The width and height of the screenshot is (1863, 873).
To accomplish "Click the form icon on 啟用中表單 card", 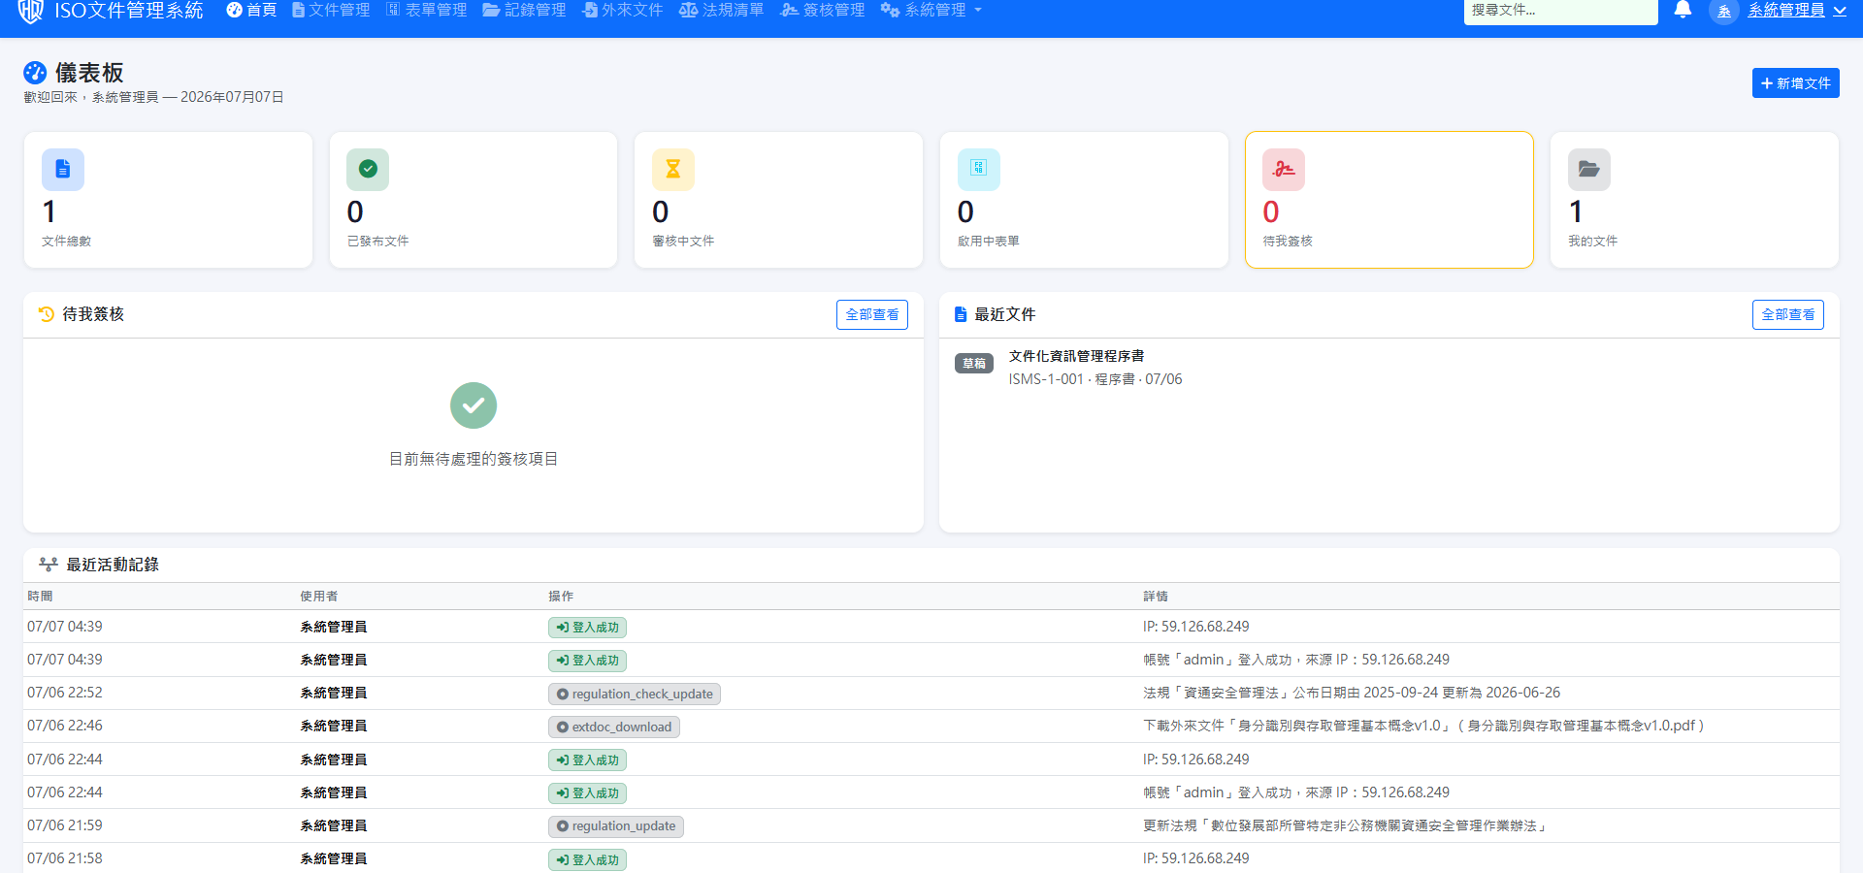I will point(979,170).
